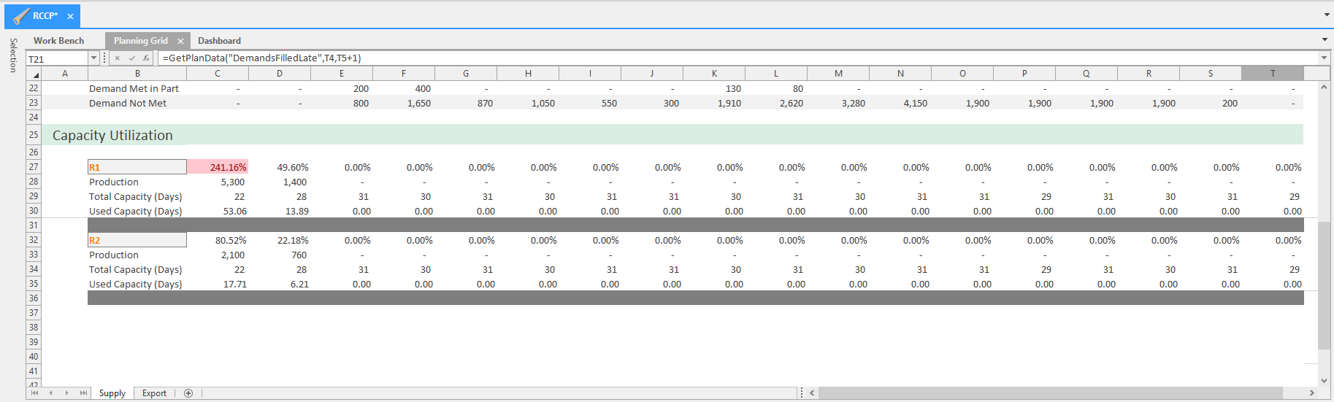Switch to the Export sheet tab
This screenshot has width=1334, height=402.
click(154, 393)
